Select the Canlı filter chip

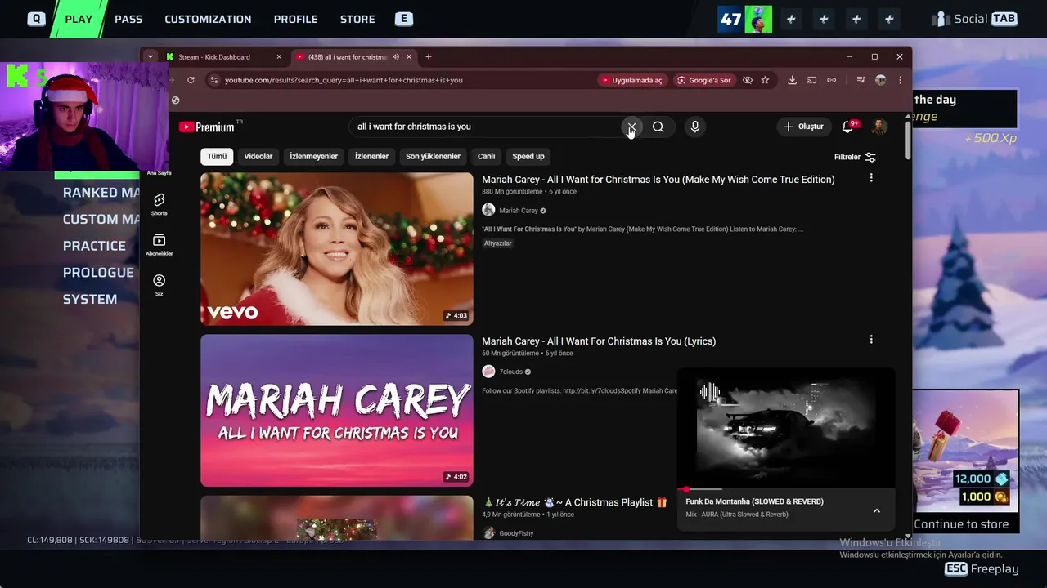[x=486, y=156]
